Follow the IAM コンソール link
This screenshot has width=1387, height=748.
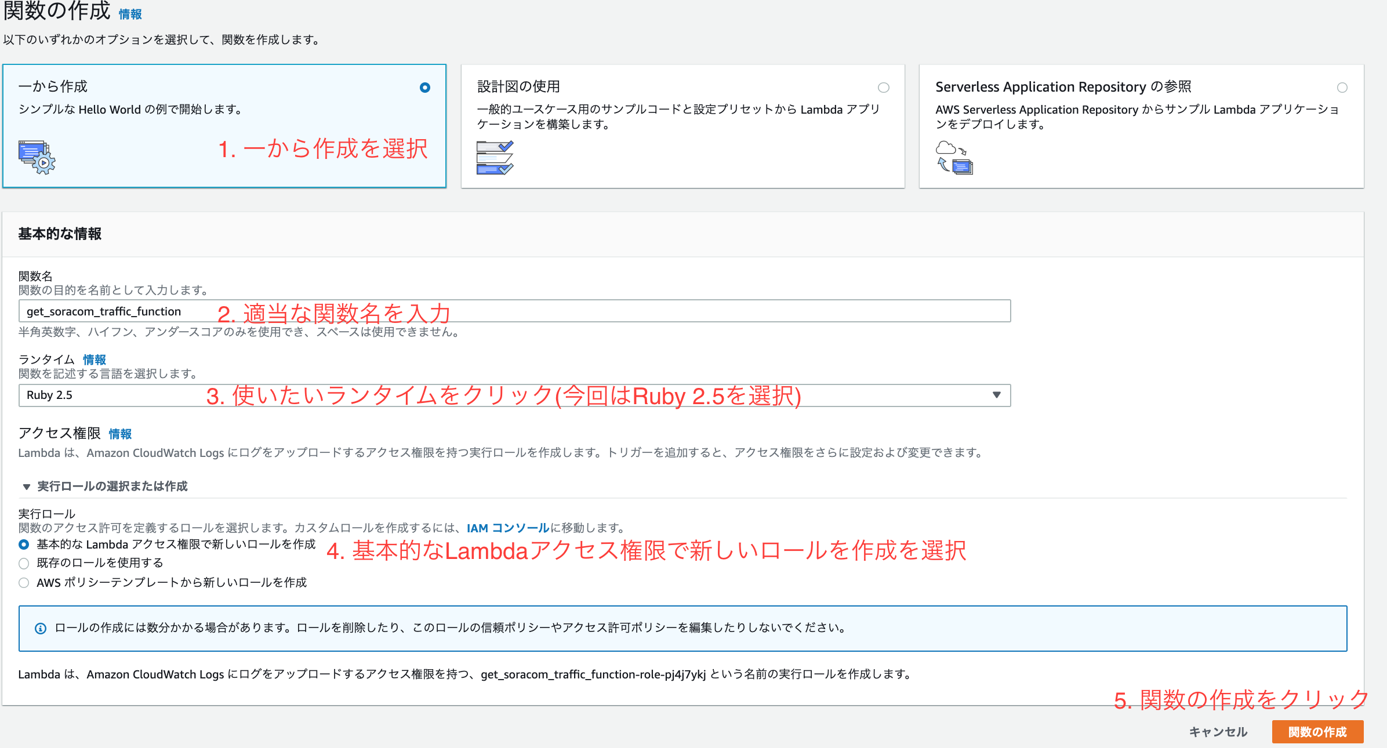pyautogui.click(x=508, y=528)
